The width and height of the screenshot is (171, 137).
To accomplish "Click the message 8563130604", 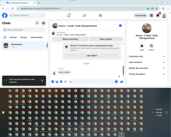I will pos(64,72).
